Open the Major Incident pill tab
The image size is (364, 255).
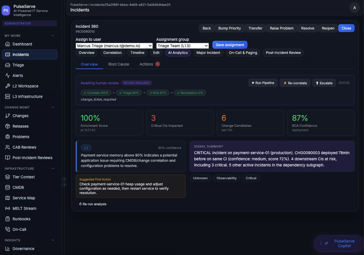point(208,53)
